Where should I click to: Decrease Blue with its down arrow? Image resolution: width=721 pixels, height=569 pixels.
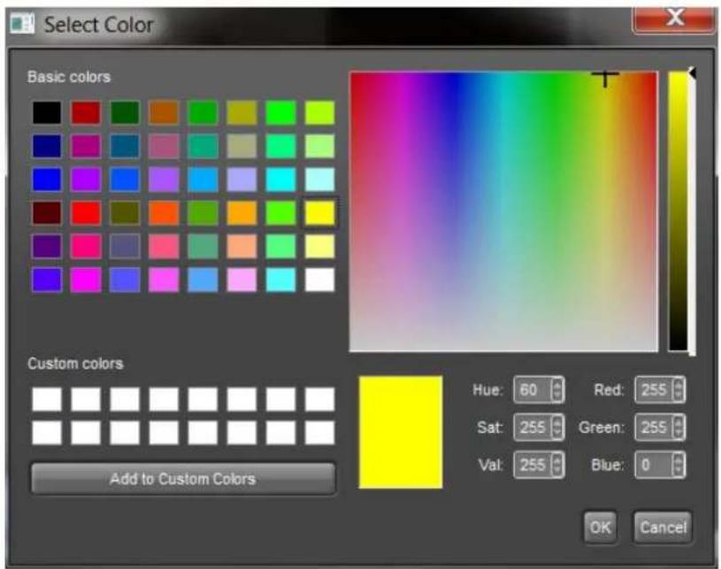(x=679, y=471)
